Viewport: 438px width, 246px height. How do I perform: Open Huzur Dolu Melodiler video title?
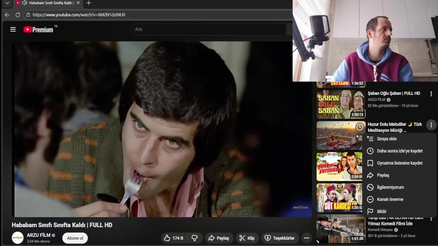(395, 127)
